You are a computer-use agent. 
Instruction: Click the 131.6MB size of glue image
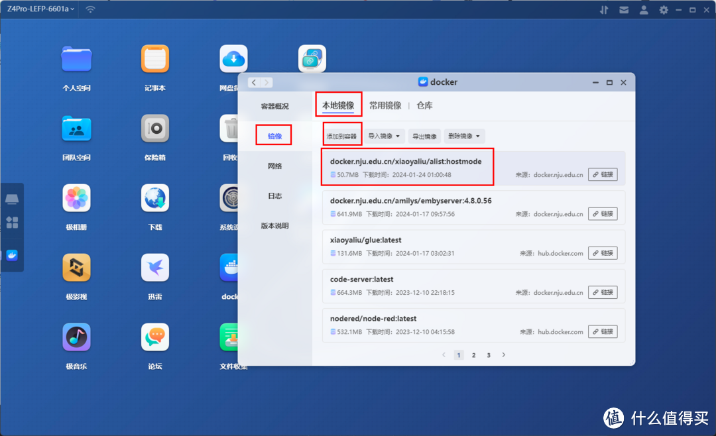349,253
